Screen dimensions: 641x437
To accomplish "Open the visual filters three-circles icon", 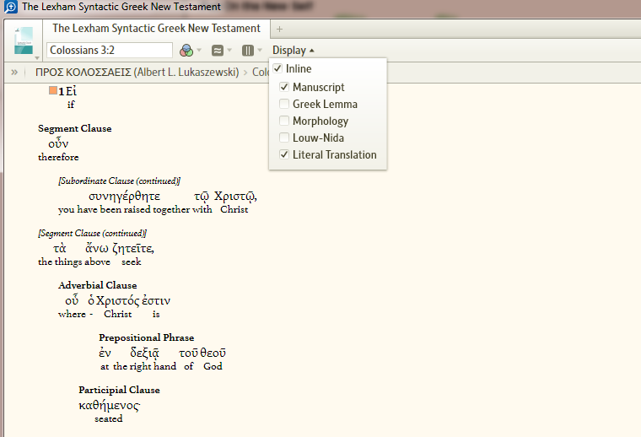I will click(186, 51).
